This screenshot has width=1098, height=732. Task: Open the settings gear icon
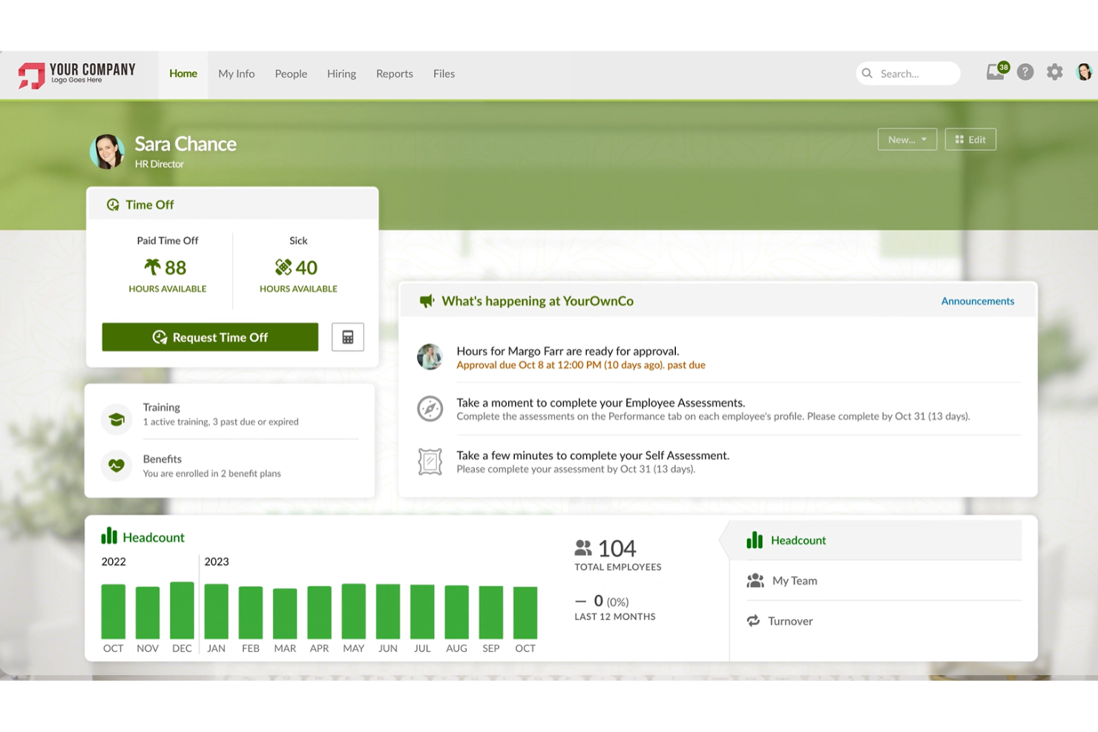tap(1054, 73)
